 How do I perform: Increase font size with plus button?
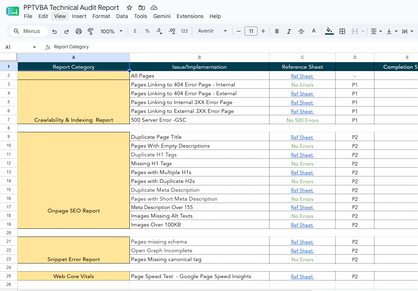[263, 31]
